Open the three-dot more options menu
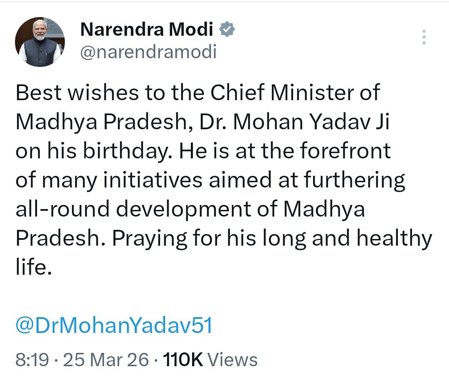The width and height of the screenshot is (449, 382). click(424, 37)
